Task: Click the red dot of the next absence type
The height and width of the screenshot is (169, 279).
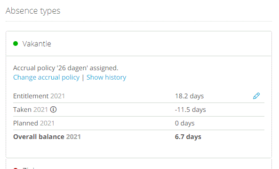Action: (x=16, y=168)
